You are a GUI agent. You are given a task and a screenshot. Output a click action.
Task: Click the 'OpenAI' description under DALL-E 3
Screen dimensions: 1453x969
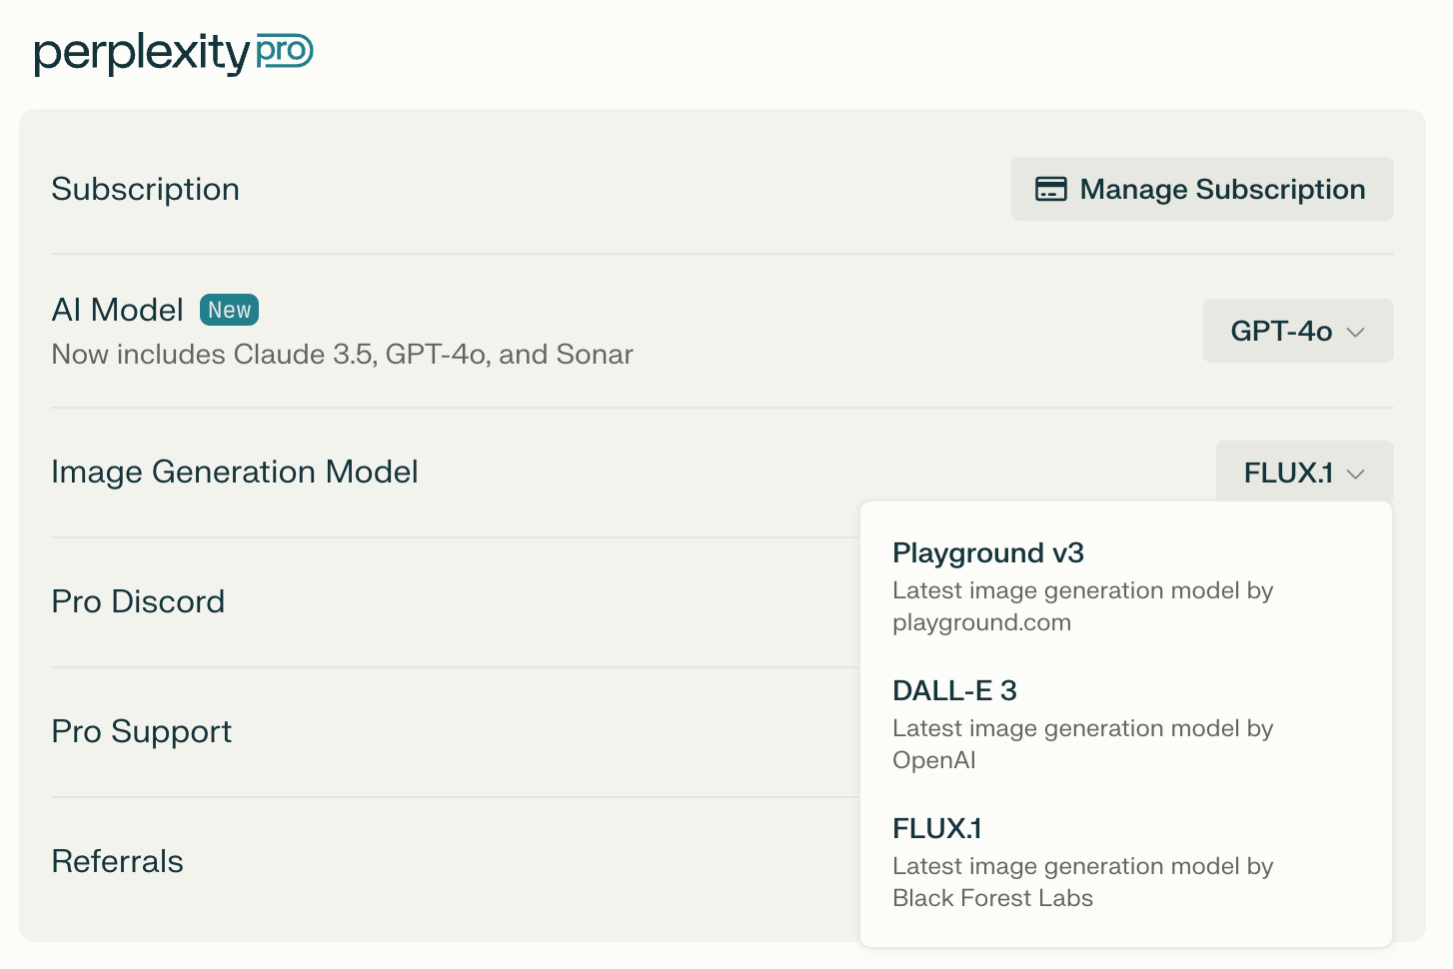coord(933,760)
